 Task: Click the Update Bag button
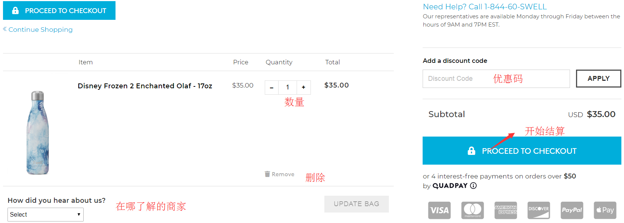point(356,204)
